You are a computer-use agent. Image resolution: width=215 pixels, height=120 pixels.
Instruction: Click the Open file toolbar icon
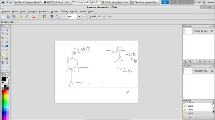point(9,17)
